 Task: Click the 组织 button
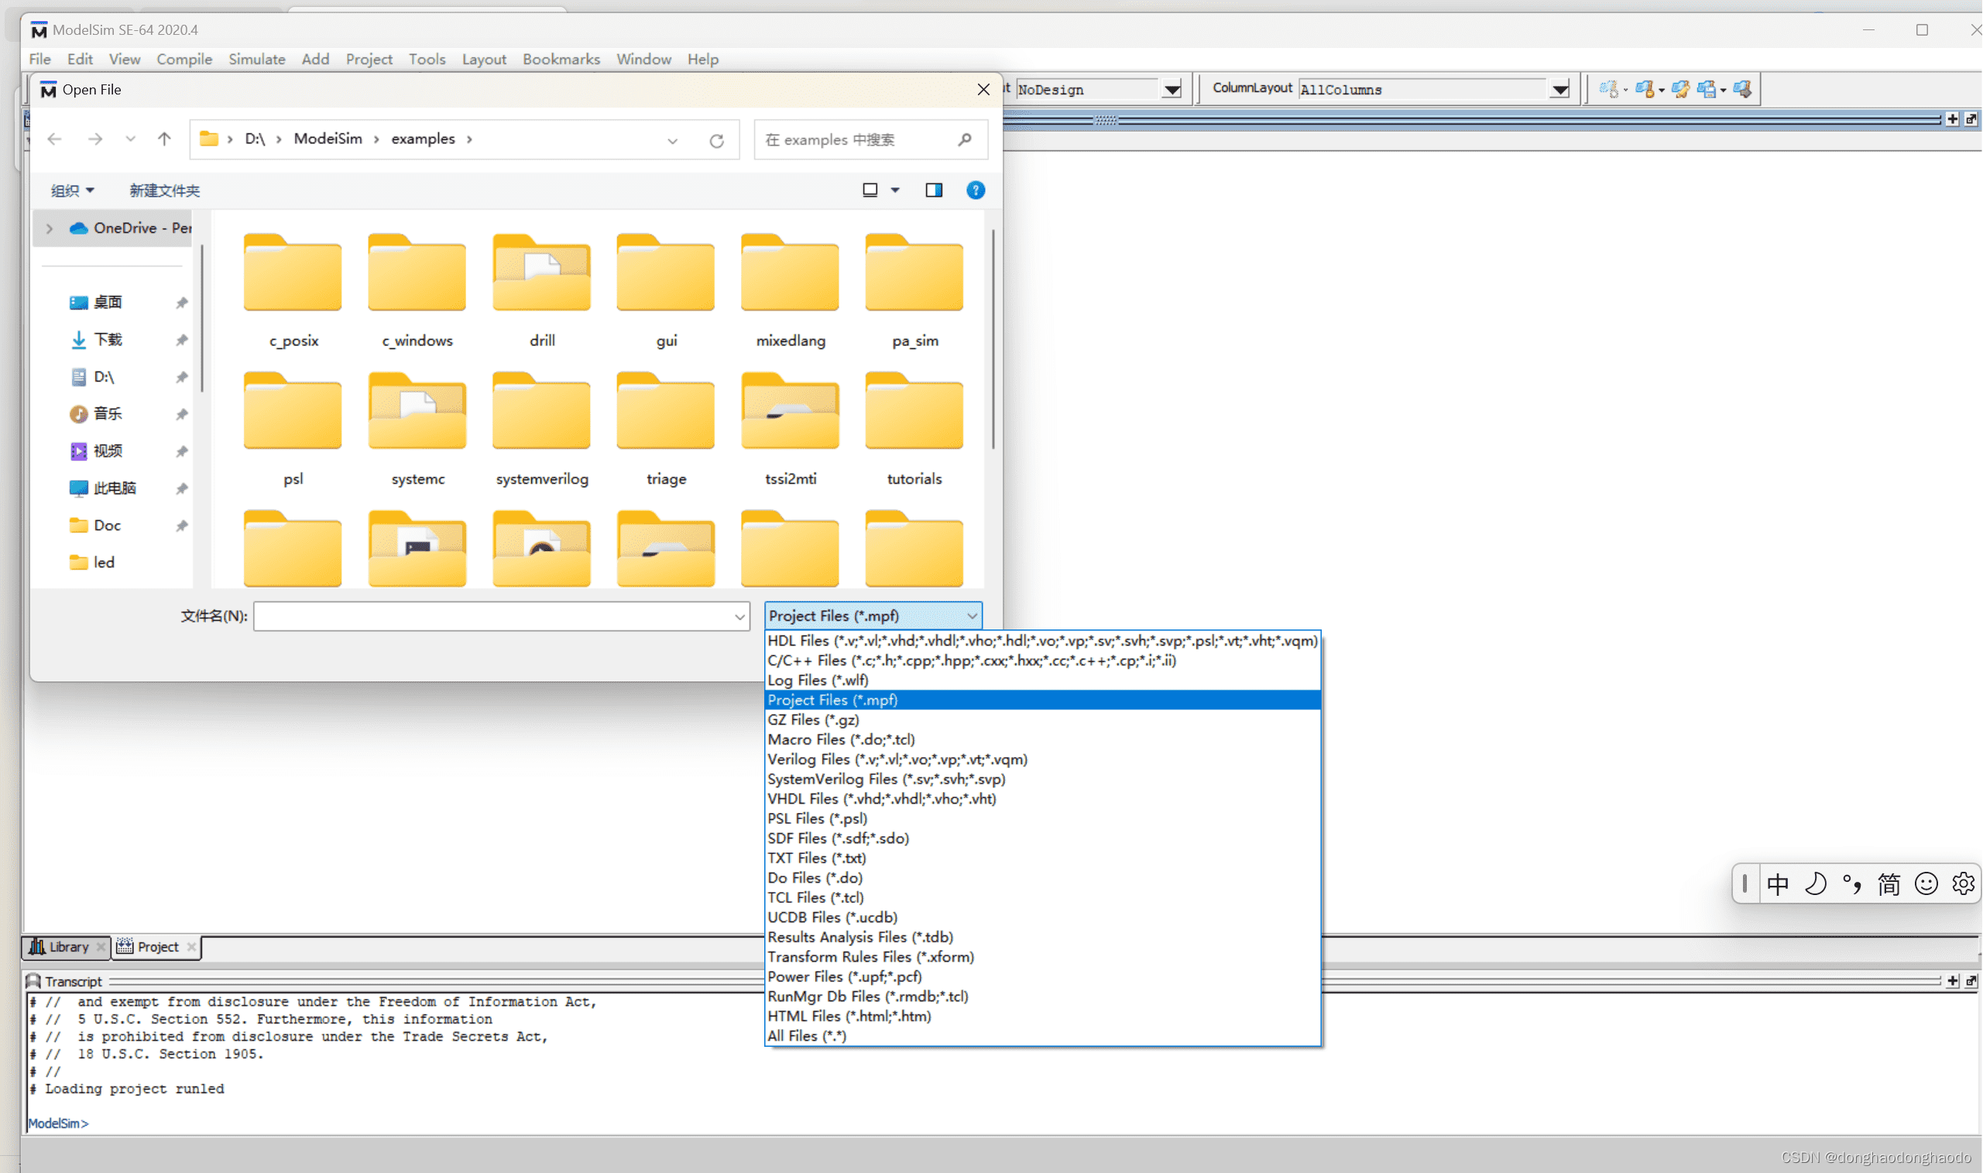click(71, 190)
